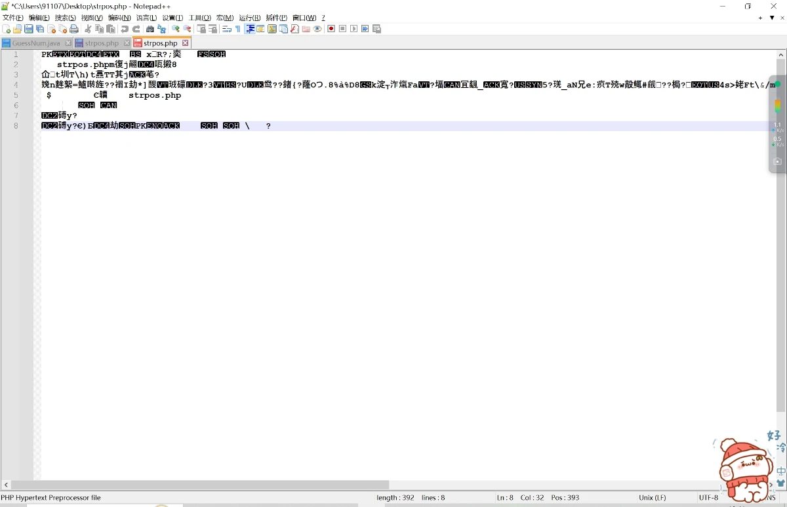Undo the last edit with toolbar arrow
Screen dimensions: 787x507
125,29
